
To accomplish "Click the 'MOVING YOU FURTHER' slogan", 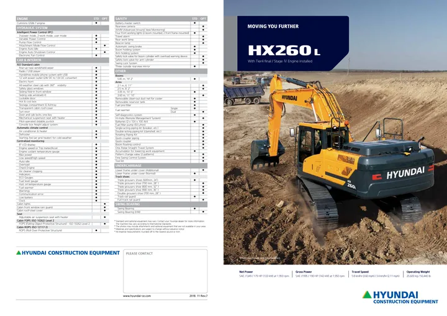I will coord(273,26).
